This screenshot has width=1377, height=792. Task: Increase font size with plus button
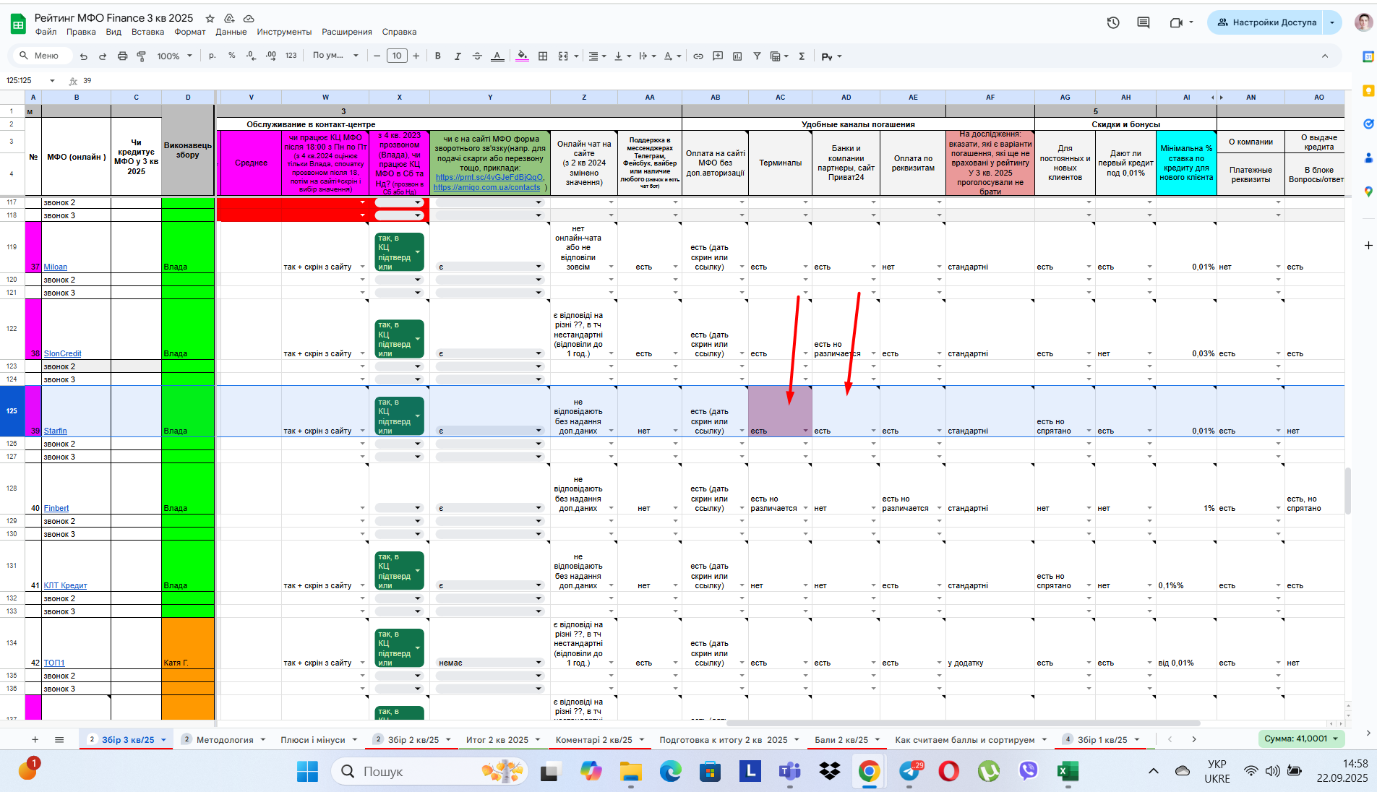(x=416, y=56)
